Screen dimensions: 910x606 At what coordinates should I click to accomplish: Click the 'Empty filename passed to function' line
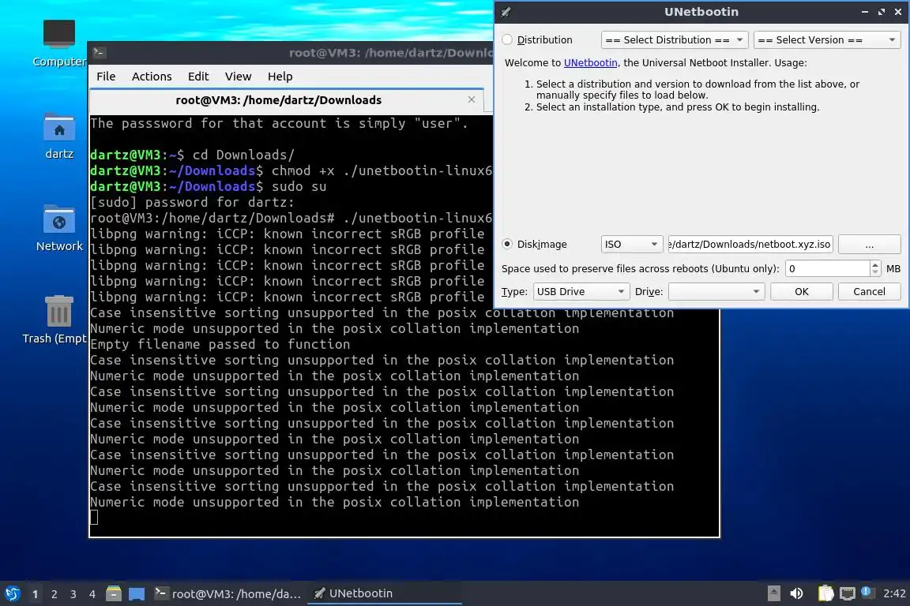click(220, 345)
